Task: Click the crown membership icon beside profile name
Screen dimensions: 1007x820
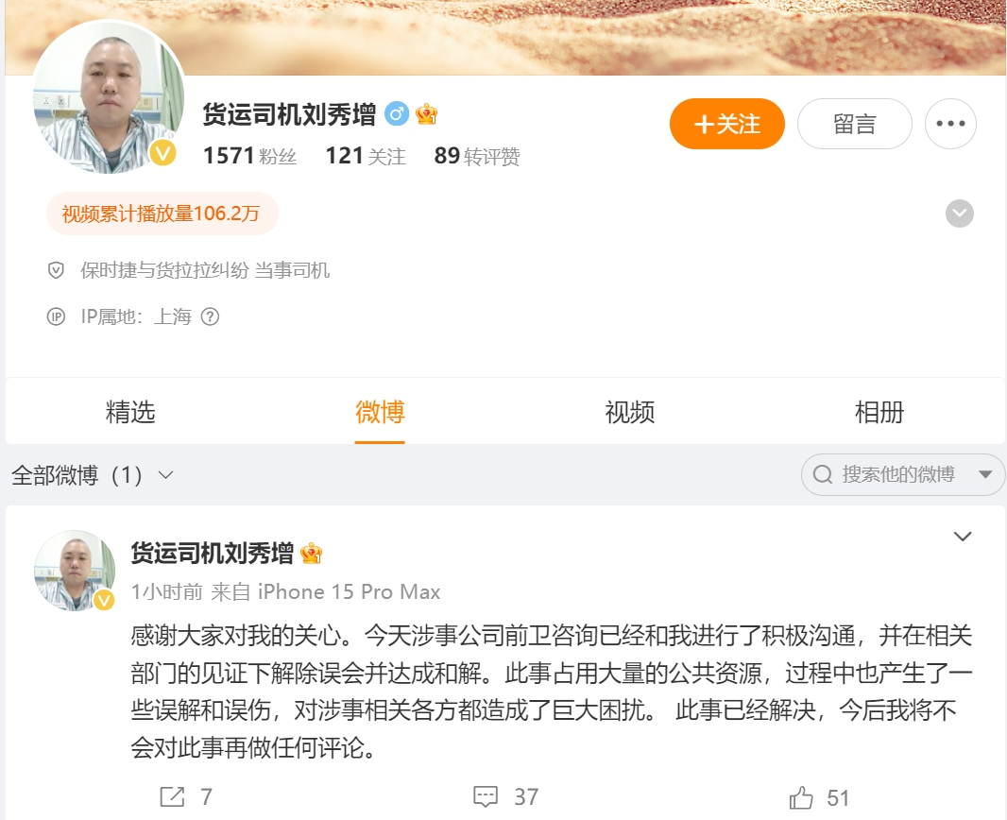Action: coord(426,114)
